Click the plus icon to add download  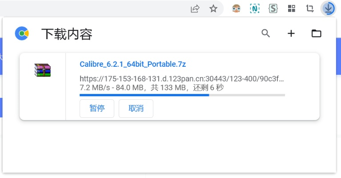tap(291, 33)
